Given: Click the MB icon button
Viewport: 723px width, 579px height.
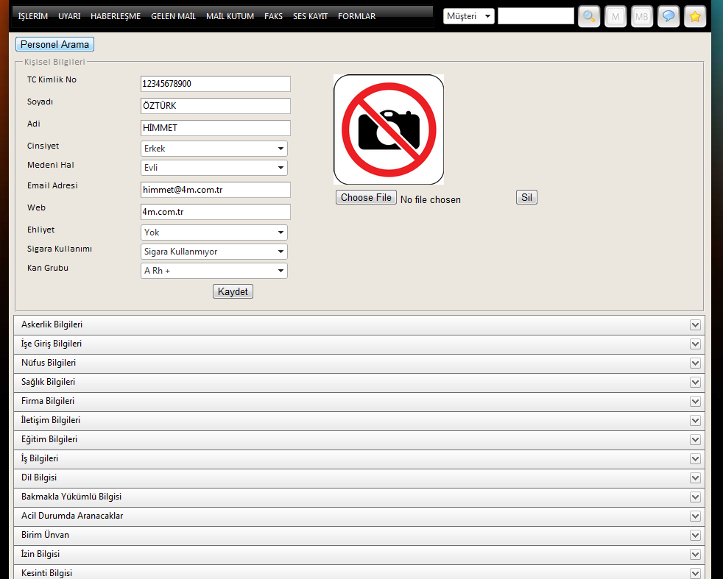Looking at the screenshot, I should pos(642,16).
